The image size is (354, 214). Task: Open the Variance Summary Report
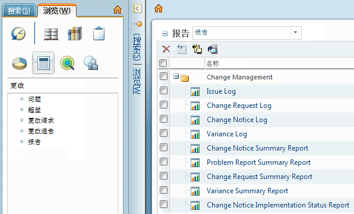pyautogui.click(x=248, y=191)
